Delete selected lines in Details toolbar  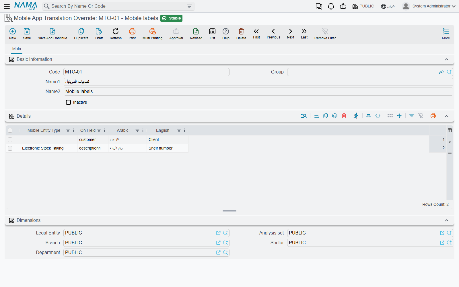pyautogui.click(x=344, y=116)
